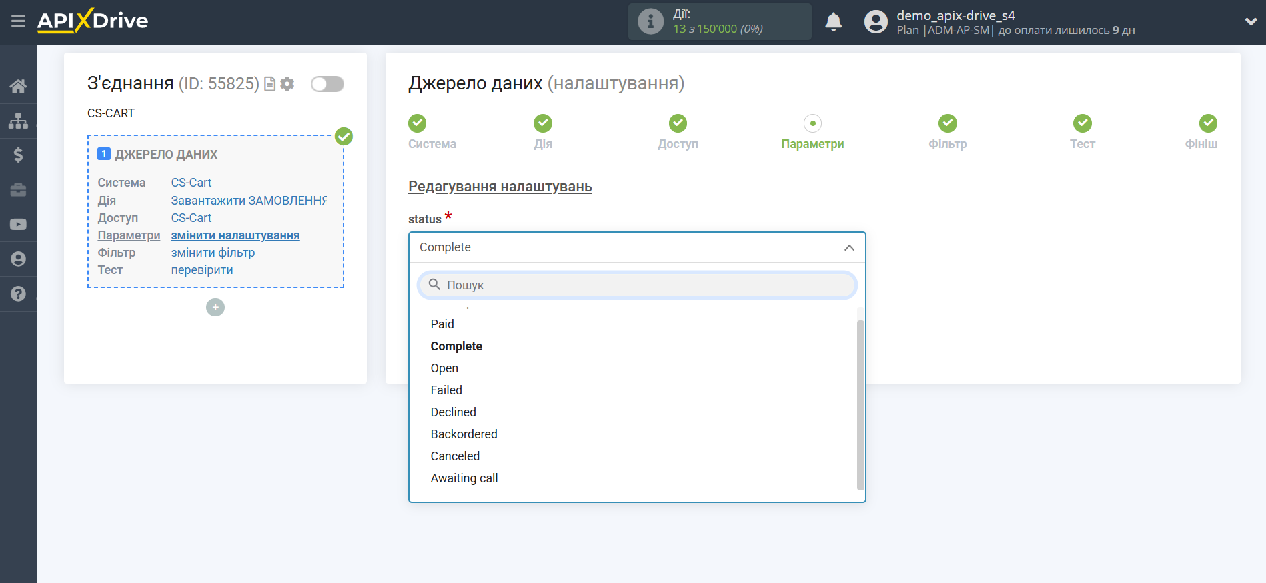Click the CS-Cart system link

click(191, 183)
